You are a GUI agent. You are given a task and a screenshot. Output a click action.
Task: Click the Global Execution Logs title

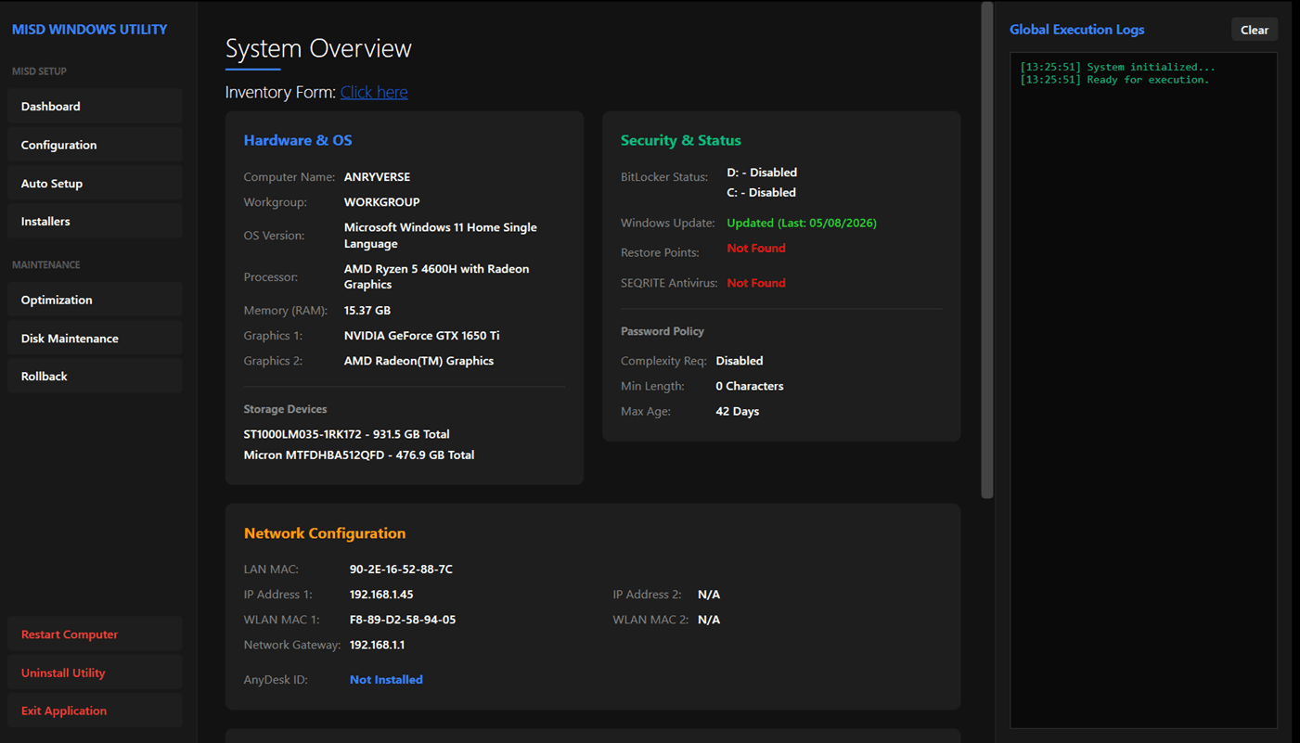coord(1076,30)
